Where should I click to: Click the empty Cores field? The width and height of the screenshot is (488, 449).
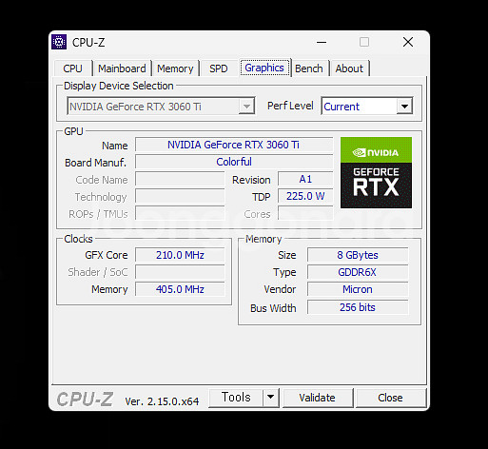(x=305, y=213)
